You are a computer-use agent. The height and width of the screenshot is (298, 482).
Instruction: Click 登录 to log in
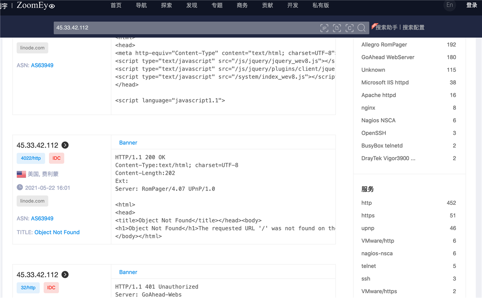click(472, 5)
